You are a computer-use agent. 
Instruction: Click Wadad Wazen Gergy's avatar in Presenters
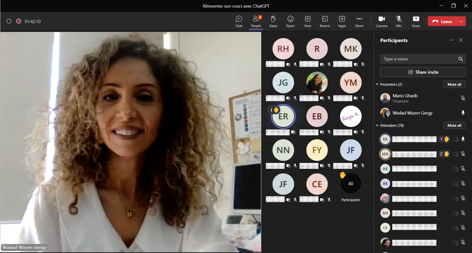(385, 113)
